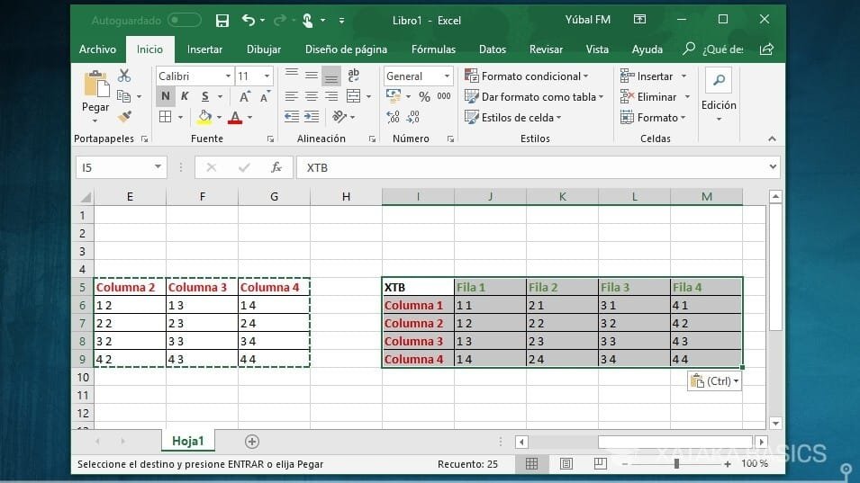Toggle top vertical alignment
Screen dimensions: 860x483
292,76
